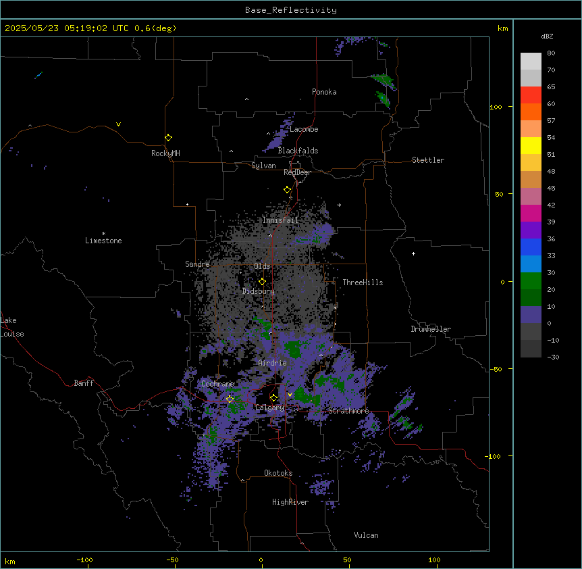Click the yellow V marker east of Calgary
Viewport: 582px width, 569px height.
click(290, 395)
